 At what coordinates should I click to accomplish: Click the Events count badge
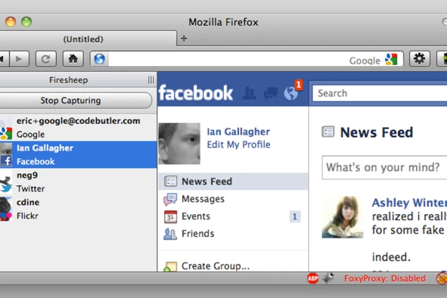pos(295,217)
